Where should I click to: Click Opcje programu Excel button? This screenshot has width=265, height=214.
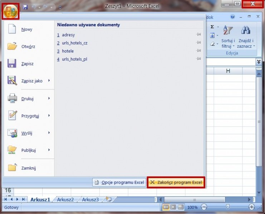tap(119, 182)
